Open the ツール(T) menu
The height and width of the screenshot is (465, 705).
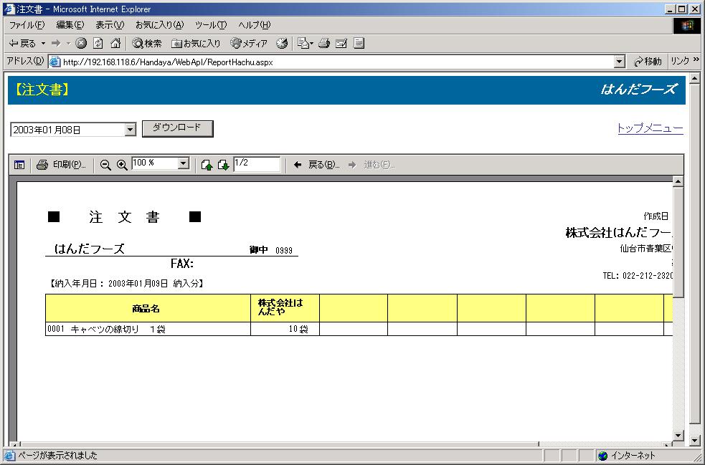(x=211, y=25)
